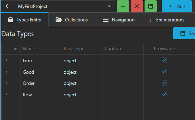Screen dimensions: 195x120
Task: Open the Enumerations tab
Action: click(x=166, y=20)
